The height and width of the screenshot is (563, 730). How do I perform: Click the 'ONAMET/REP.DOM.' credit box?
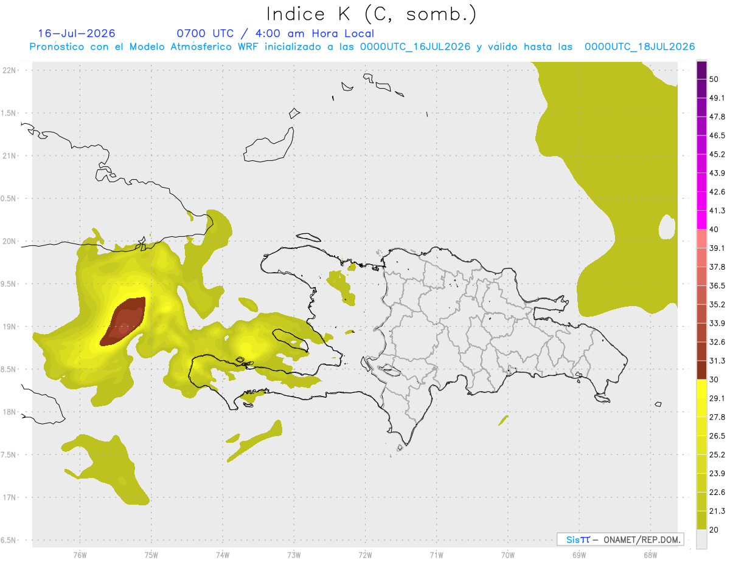[620, 539]
